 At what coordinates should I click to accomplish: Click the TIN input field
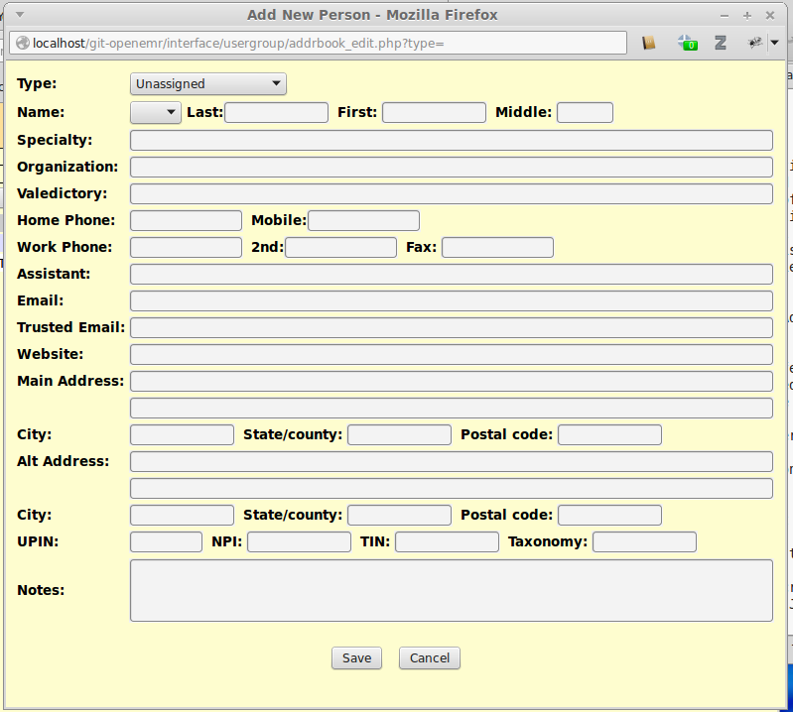click(447, 541)
